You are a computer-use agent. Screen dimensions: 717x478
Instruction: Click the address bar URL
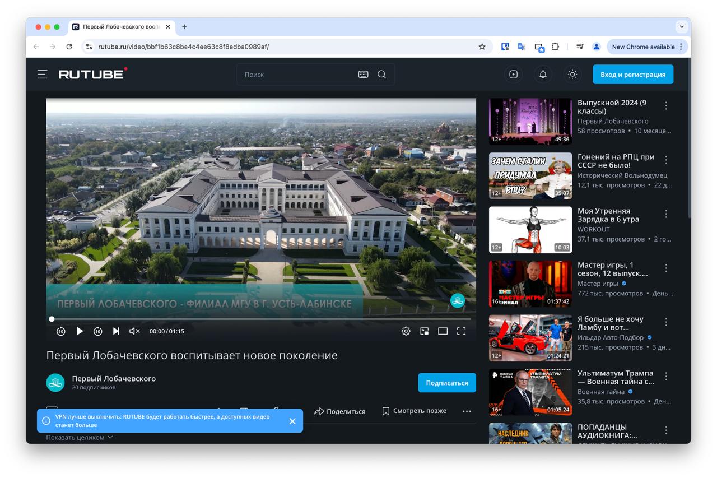[x=184, y=47]
